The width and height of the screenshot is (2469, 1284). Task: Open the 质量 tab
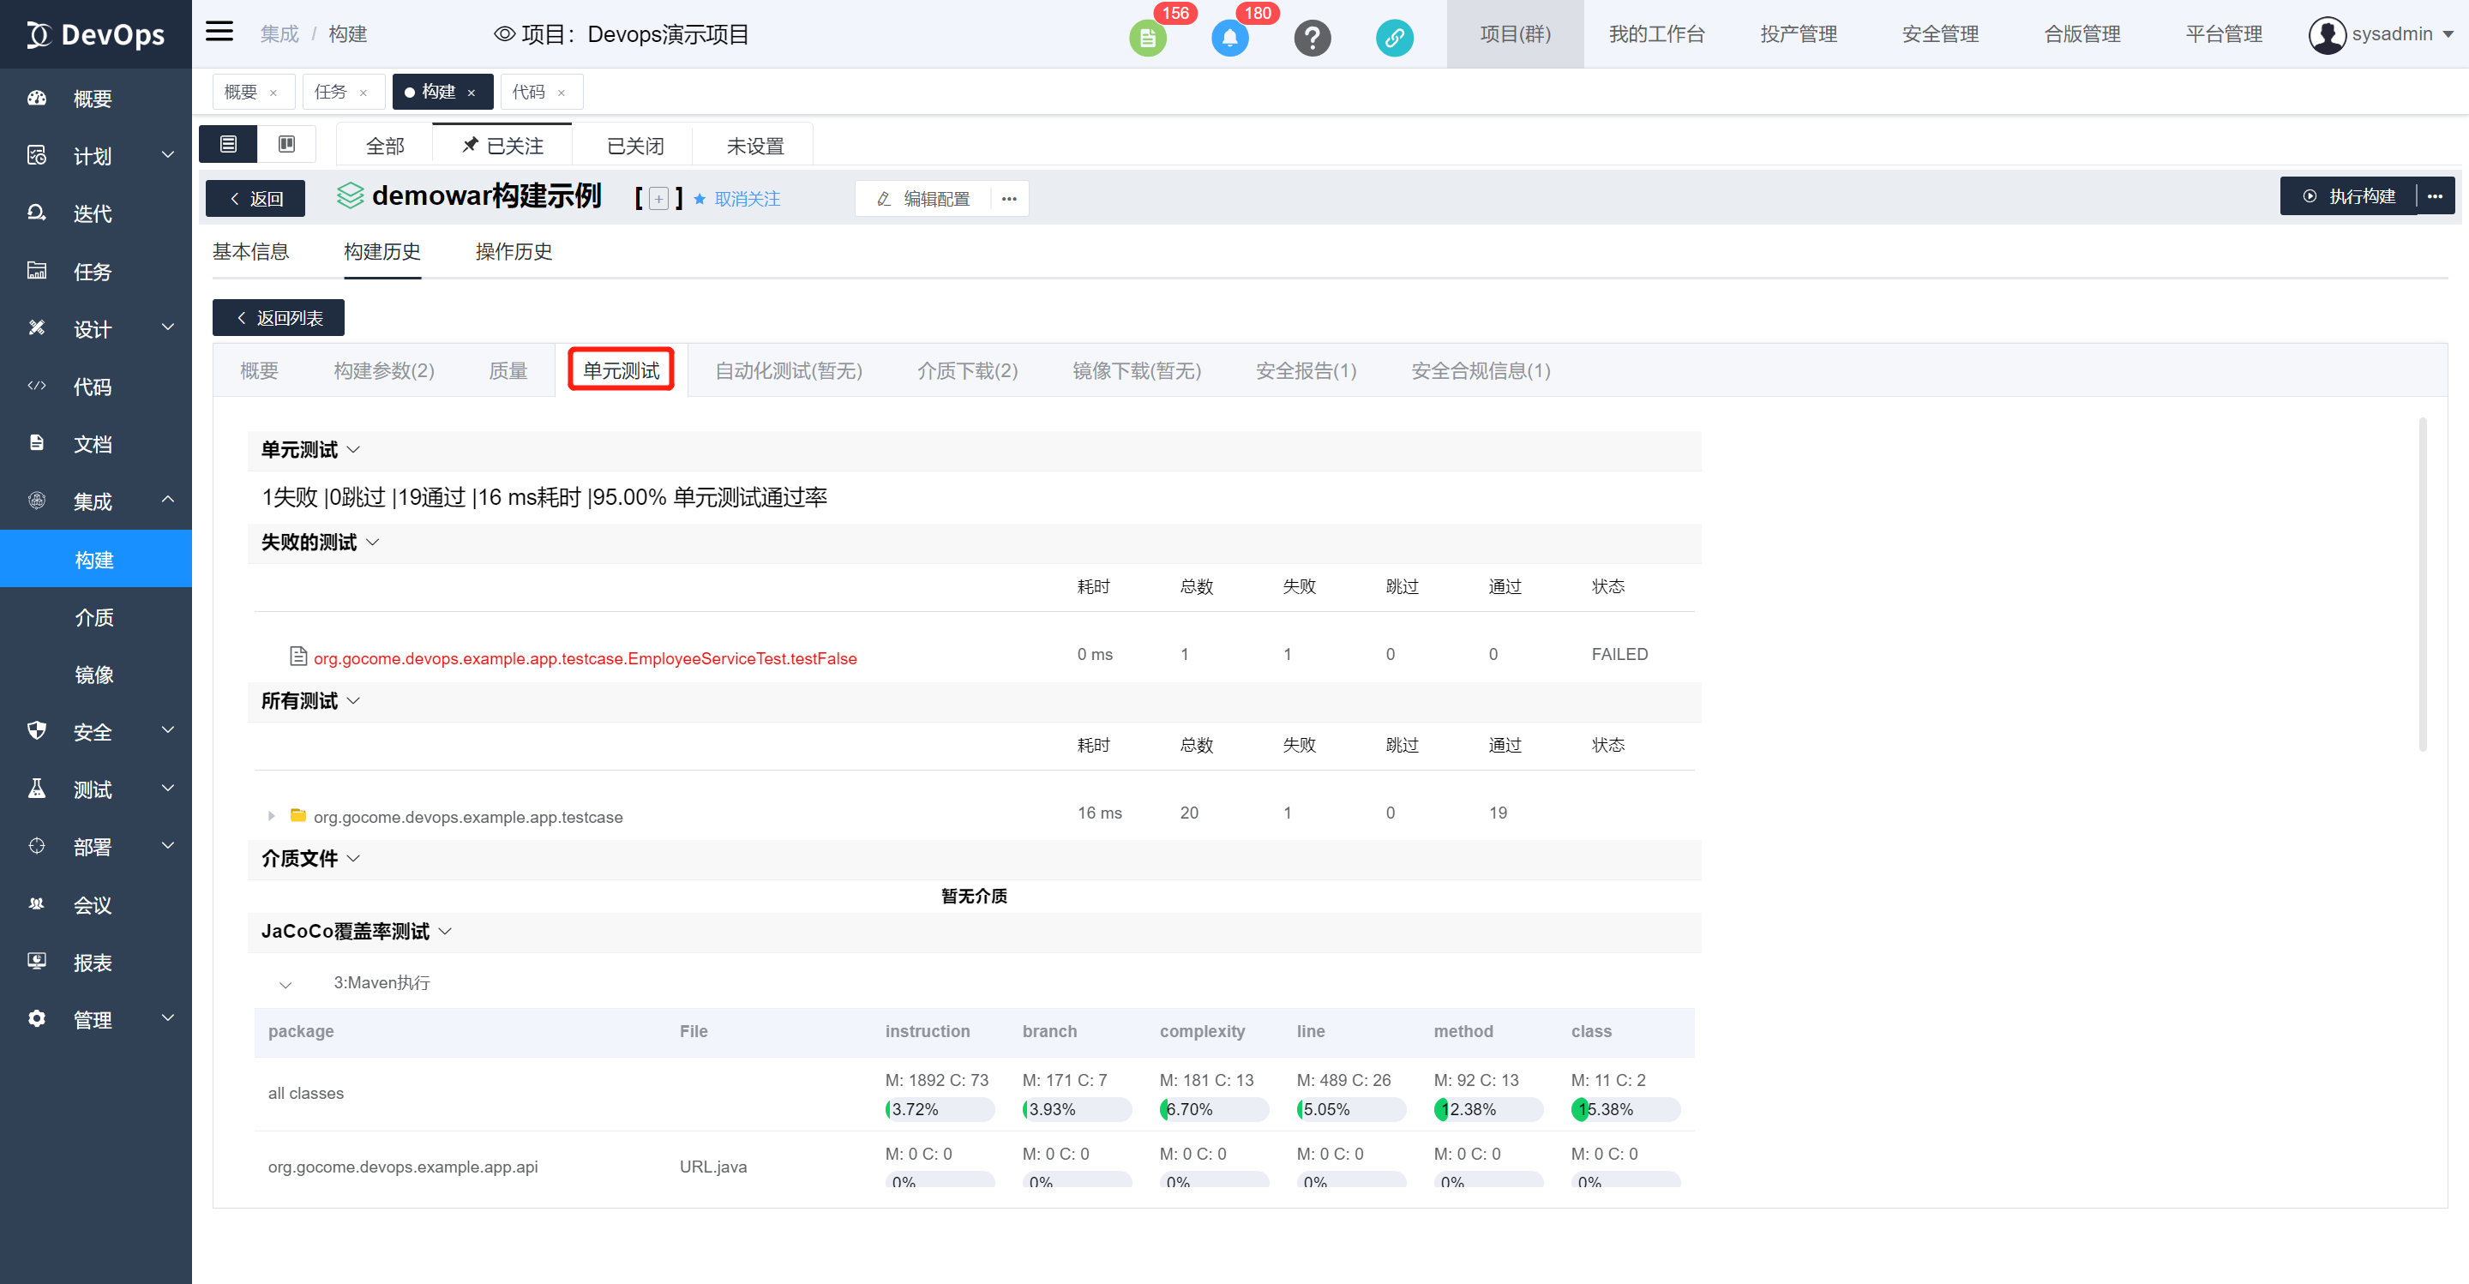[508, 371]
